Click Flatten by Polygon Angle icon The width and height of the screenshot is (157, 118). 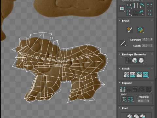pos(129,89)
